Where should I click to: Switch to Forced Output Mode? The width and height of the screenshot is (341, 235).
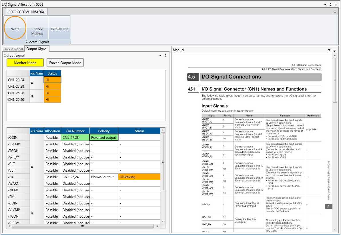(x=65, y=63)
